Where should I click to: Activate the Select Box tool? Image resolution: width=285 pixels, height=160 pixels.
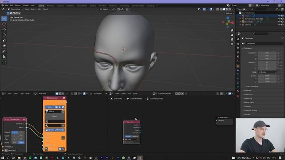(x=4, y=19)
